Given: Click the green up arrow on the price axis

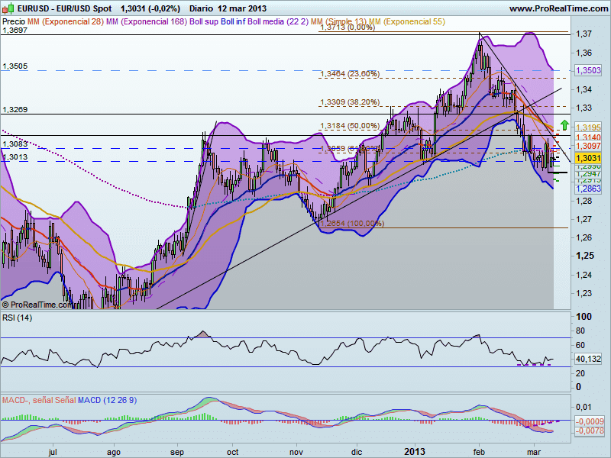Looking at the screenshot, I should pos(563,124).
